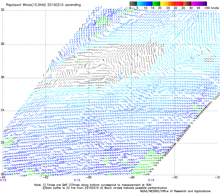Click the gray 0-5 knots color swatch
Viewport: 220px width, 193px height.
point(133,4)
